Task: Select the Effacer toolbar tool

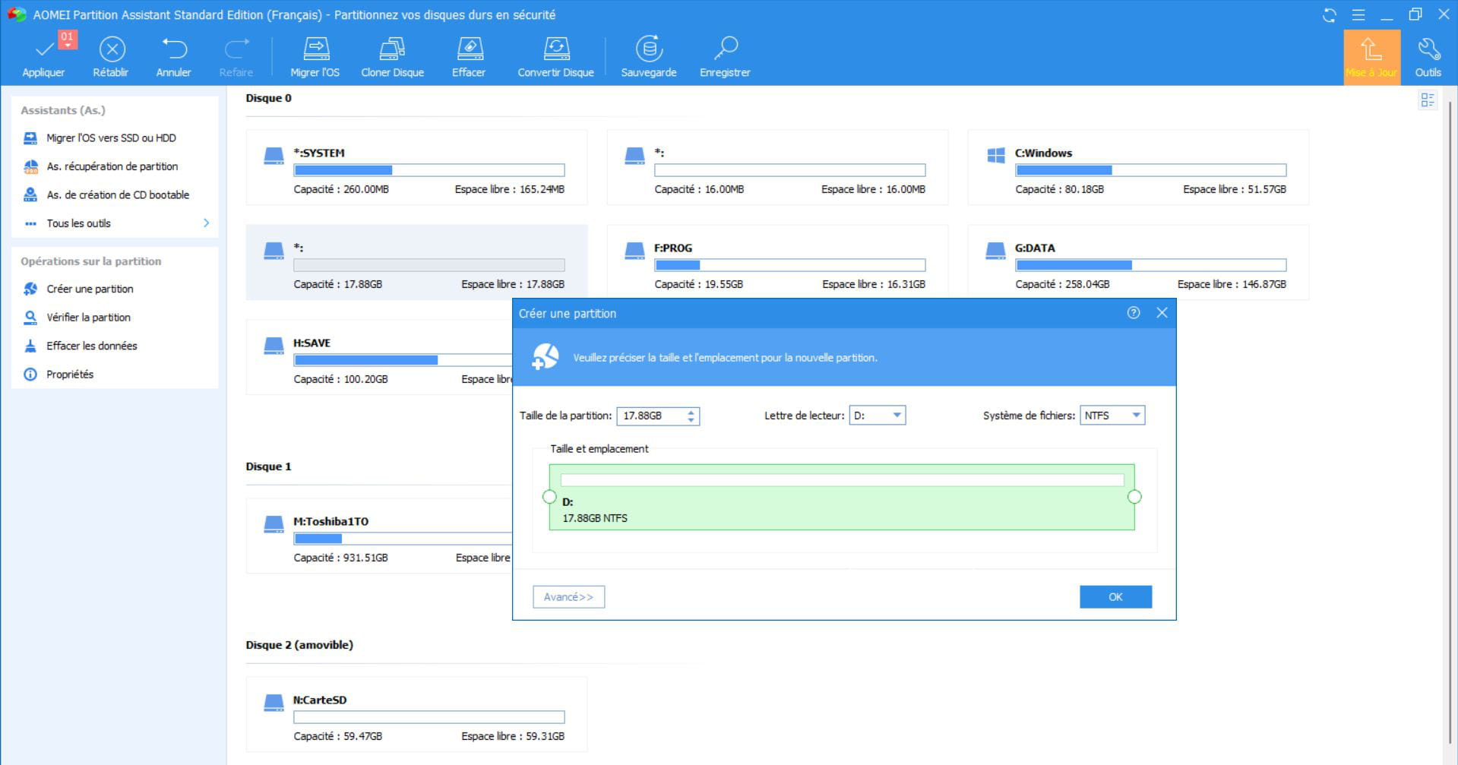Action: point(469,57)
